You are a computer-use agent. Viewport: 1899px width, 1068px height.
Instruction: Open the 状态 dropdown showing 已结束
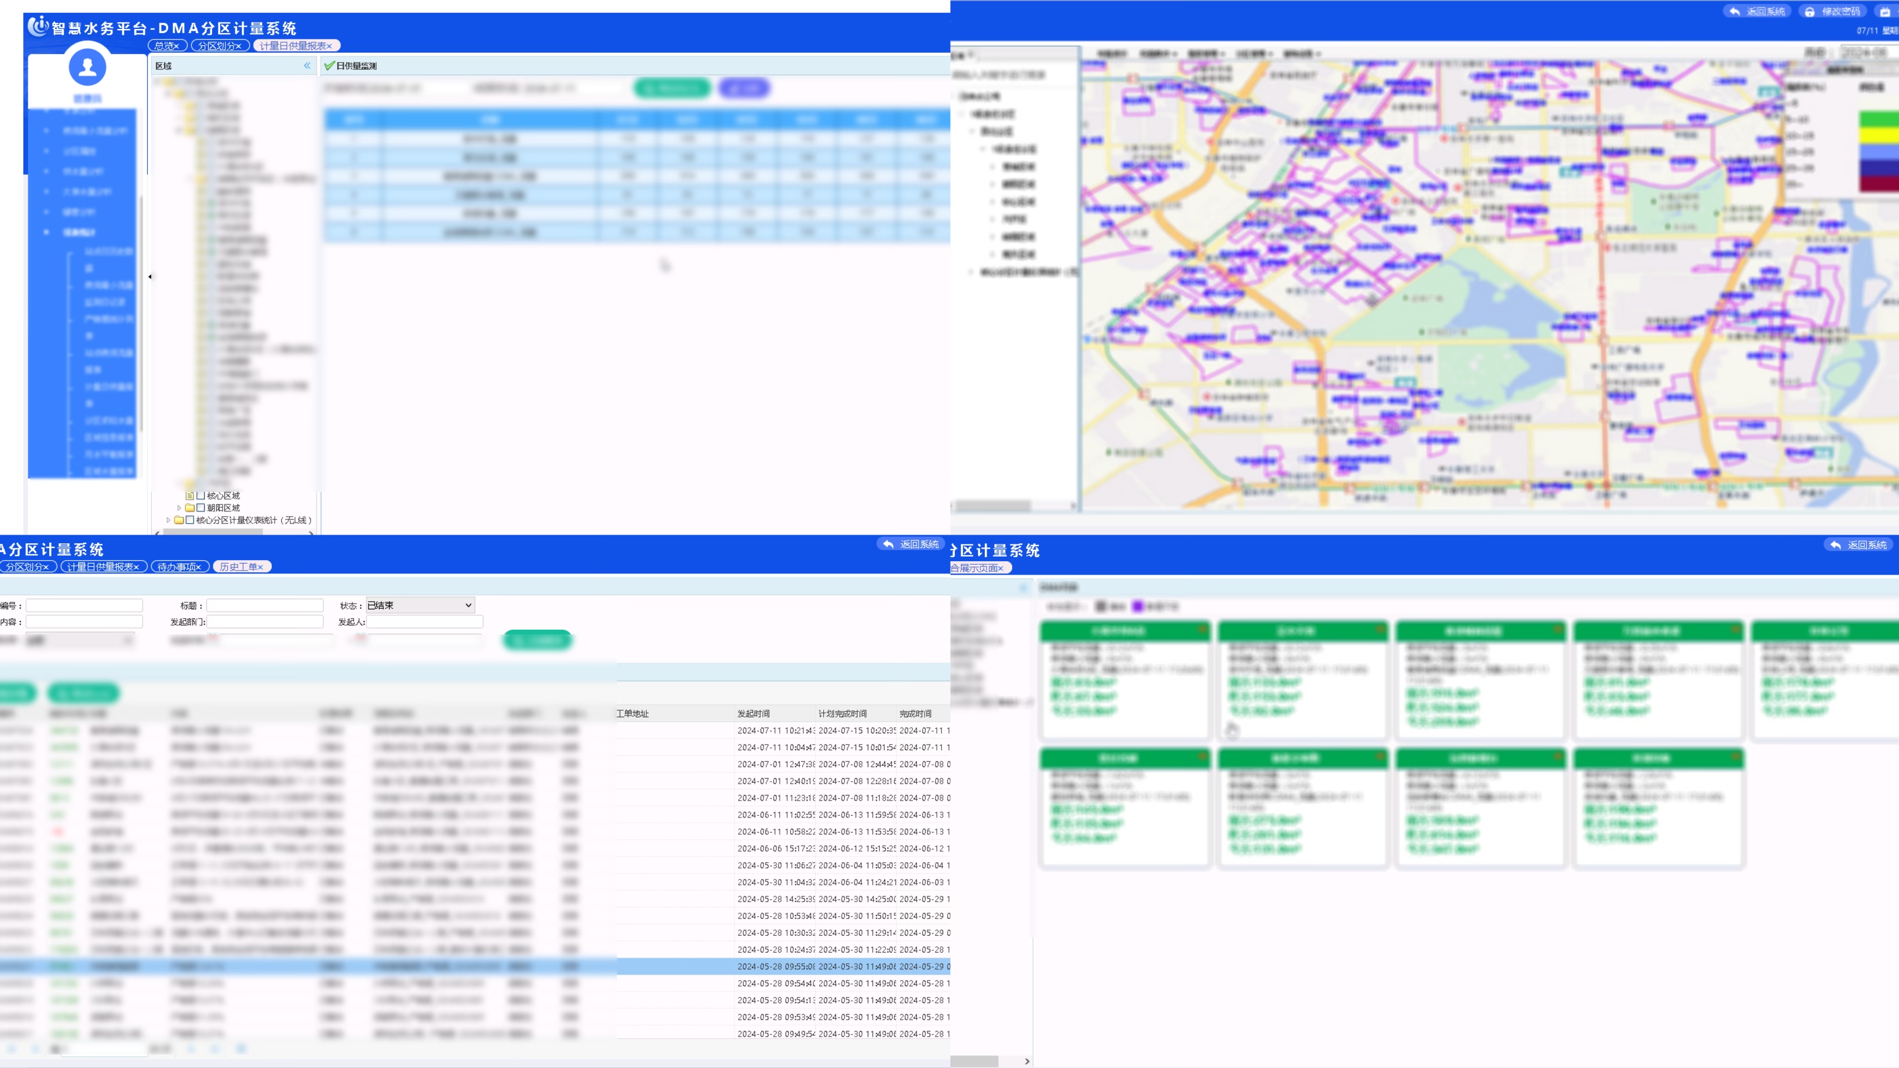coord(420,605)
